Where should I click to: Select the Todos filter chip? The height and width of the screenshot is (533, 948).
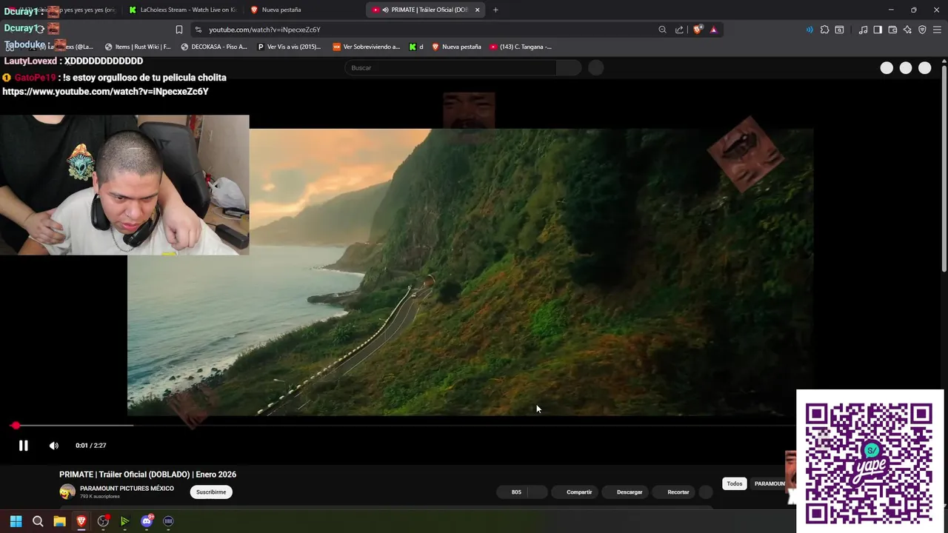click(x=734, y=483)
